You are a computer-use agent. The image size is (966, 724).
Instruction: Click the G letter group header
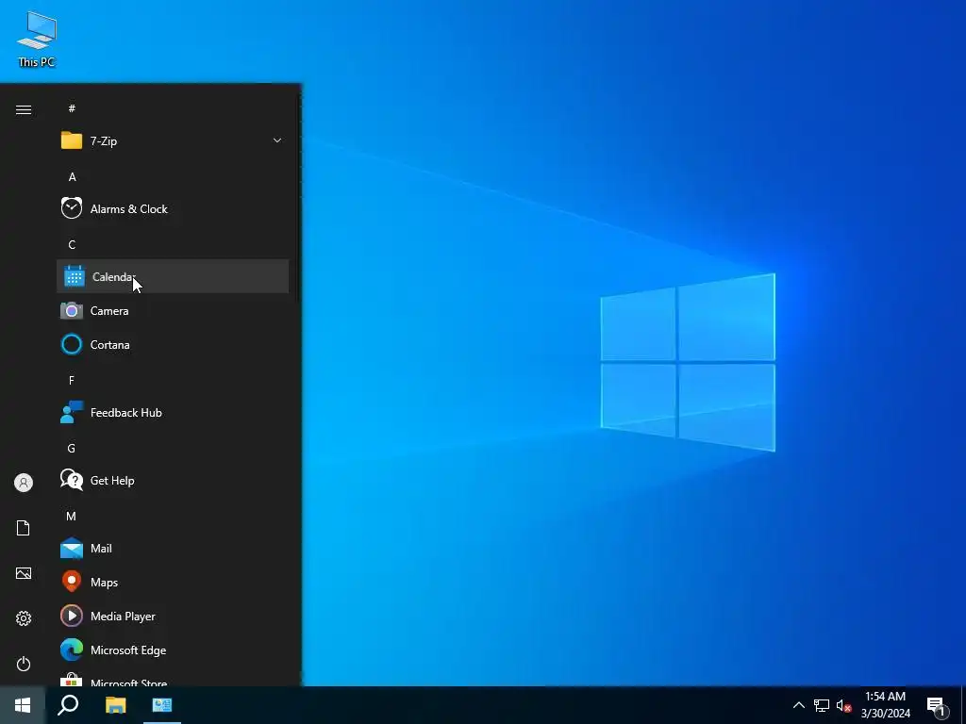pos(72,448)
